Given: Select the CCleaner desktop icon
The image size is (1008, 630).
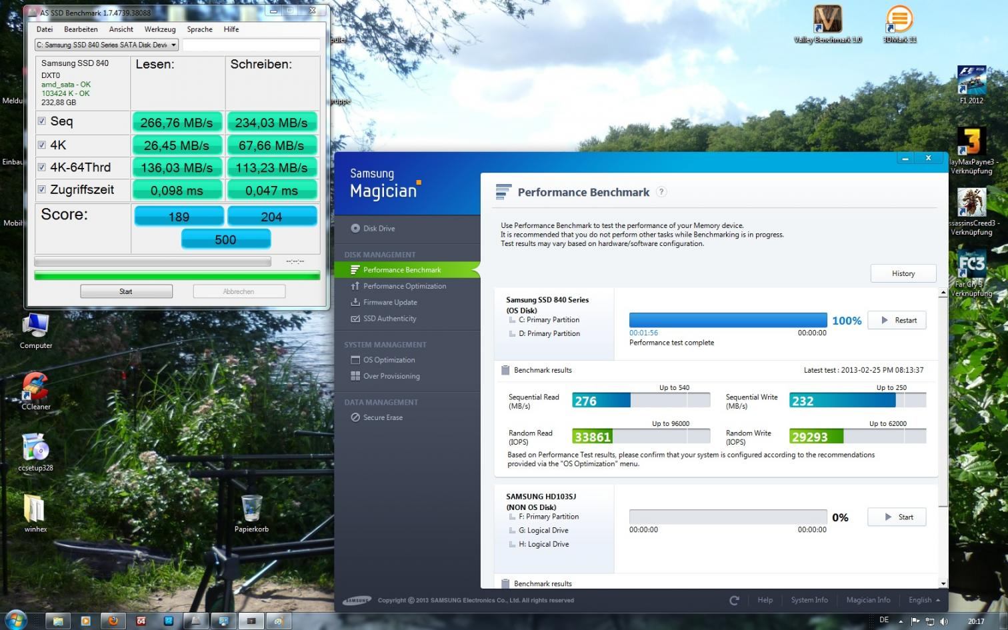Looking at the screenshot, I should click(x=35, y=391).
